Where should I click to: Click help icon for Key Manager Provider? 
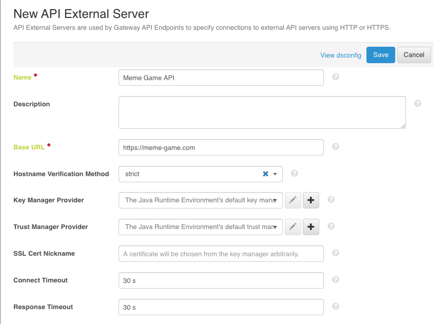pyautogui.click(x=331, y=200)
